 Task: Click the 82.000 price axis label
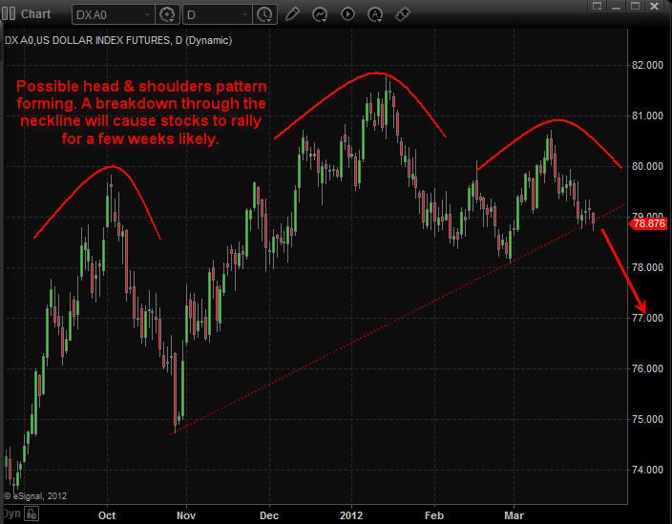(x=647, y=65)
